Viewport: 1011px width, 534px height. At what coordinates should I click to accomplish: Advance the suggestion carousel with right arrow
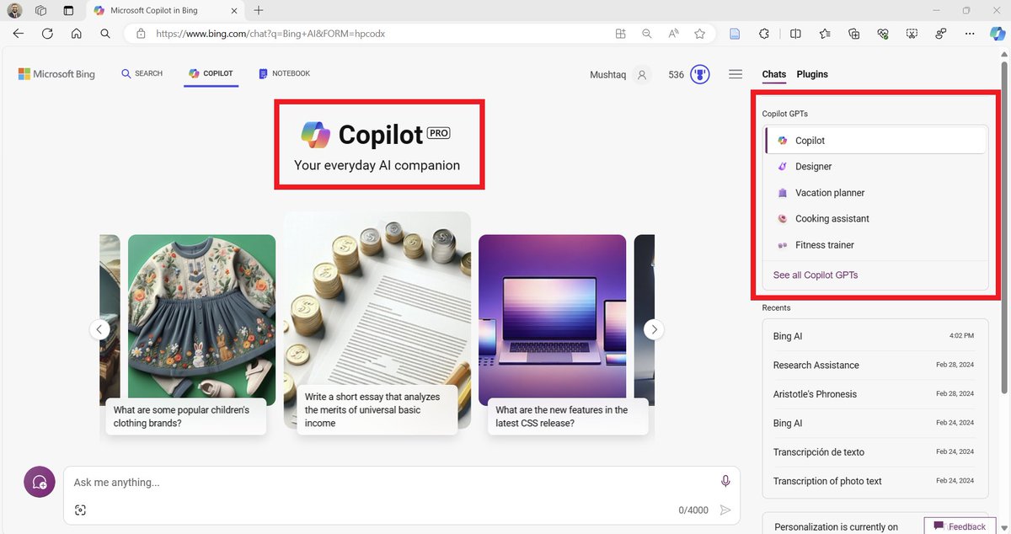(654, 329)
